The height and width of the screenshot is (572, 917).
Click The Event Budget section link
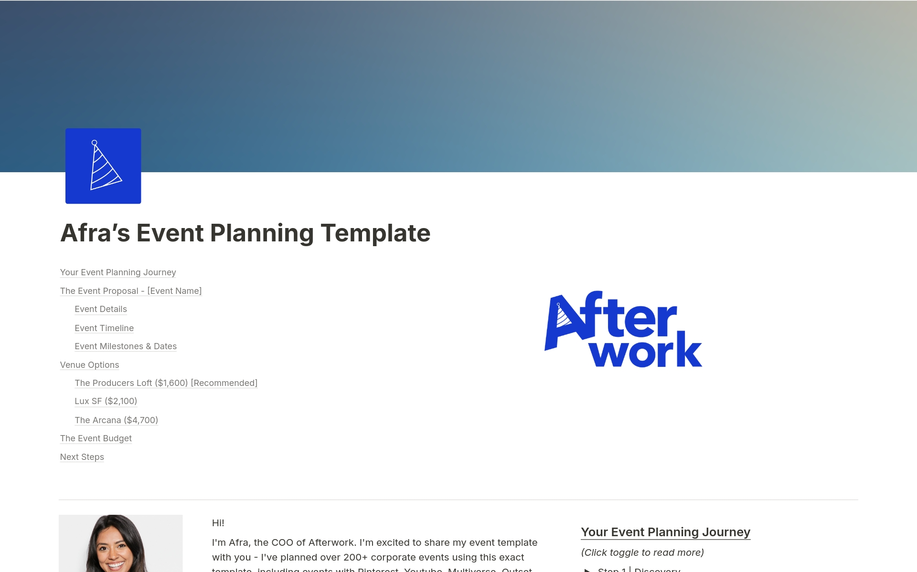pyautogui.click(x=96, y=438)
